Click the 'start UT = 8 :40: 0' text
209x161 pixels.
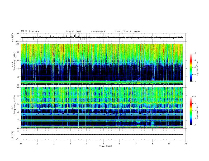coord(127,32)
